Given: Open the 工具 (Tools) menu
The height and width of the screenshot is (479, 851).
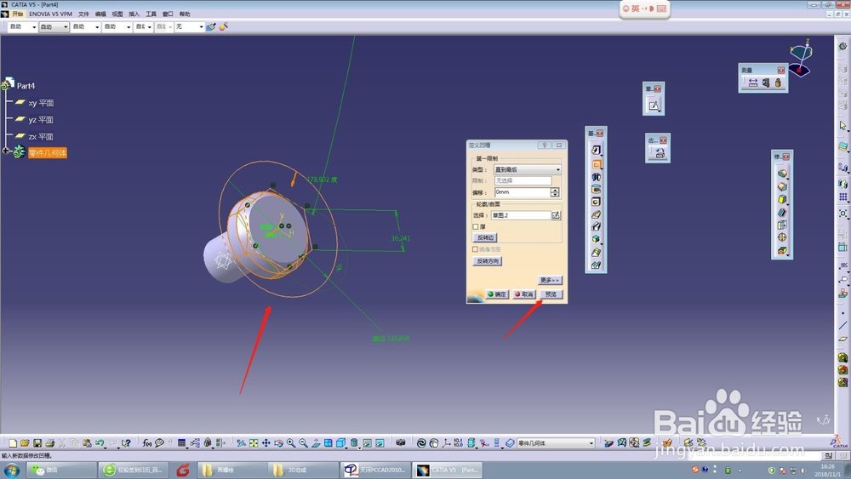Looking at the screenshot, I should tap(151, 14).
